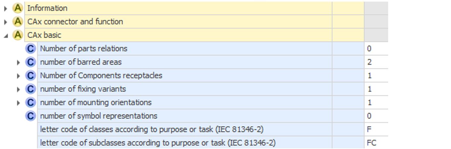Click the C icon for Number of parts relations
451x149 pixels.
pos(30,49)
